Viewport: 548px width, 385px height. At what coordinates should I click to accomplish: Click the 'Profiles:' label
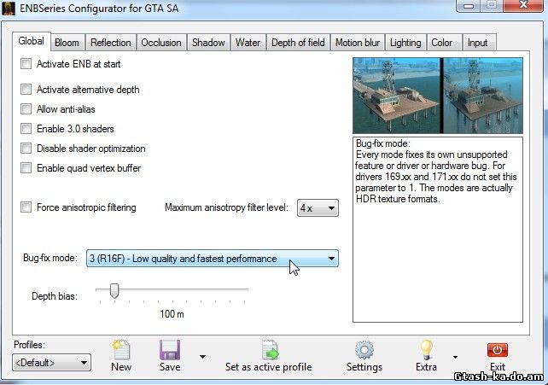[x=29, y=345]
